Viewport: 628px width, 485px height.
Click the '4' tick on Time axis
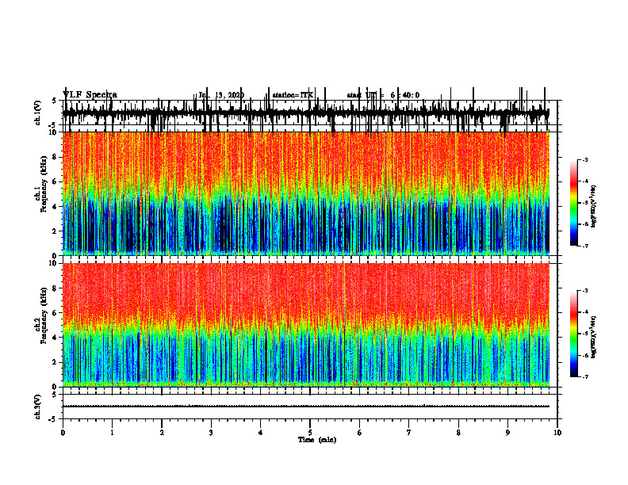tap(260, 433)
